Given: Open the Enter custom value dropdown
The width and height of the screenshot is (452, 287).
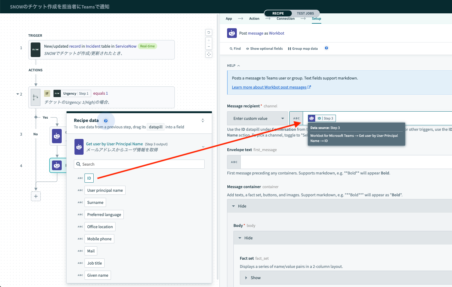Looking at the screenshot, I should coord(258,118).
